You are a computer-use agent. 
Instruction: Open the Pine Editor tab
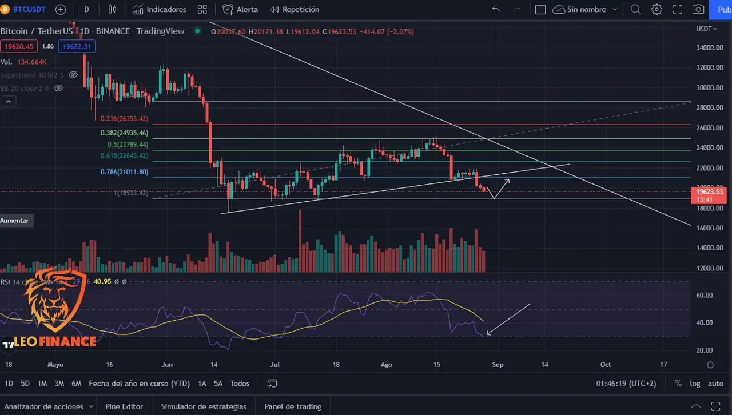point(124,407)
